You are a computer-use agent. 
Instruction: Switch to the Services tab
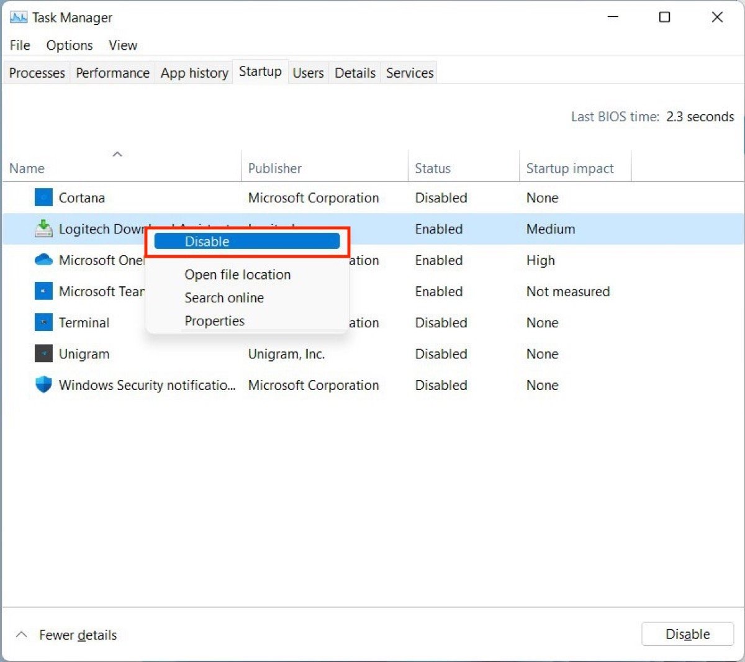pos(410,73)
